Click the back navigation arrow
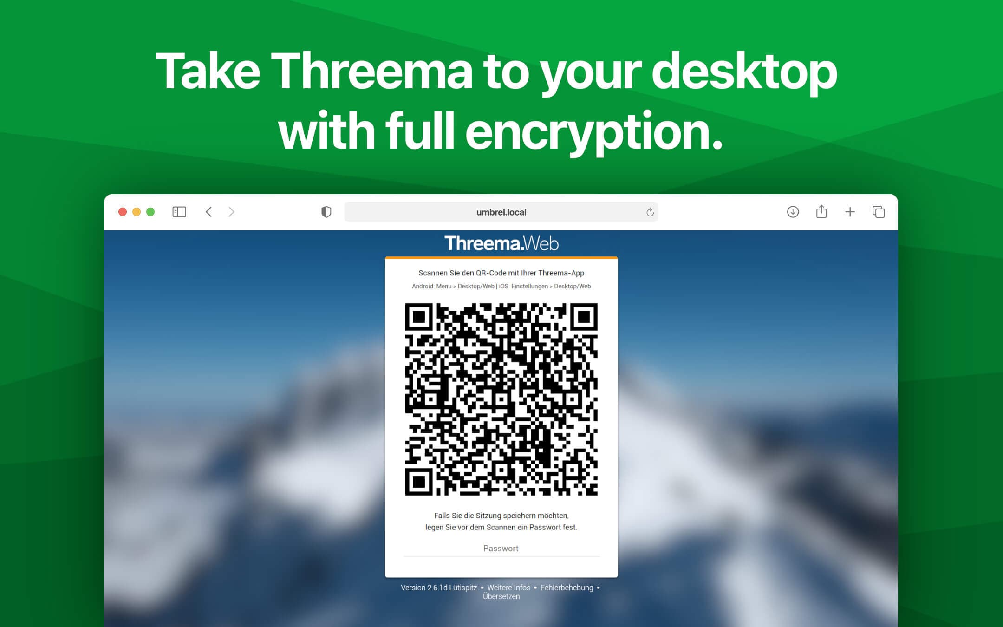The height and width of the screenshot is (627, 1003). point(209,212)
